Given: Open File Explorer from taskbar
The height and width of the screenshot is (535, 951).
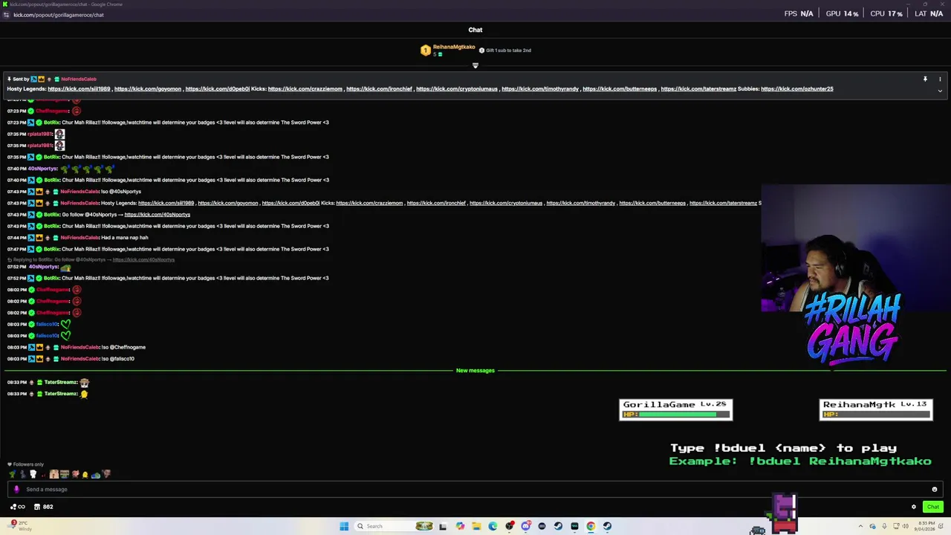Looking at the screenshot, I should (x=476, y=526).
